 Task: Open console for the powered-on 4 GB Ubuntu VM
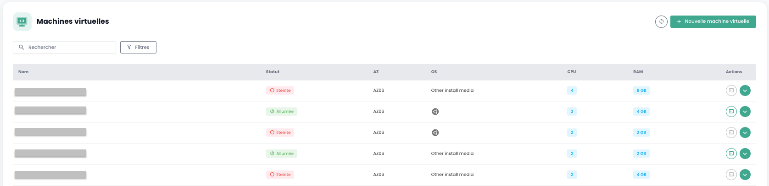731,112
